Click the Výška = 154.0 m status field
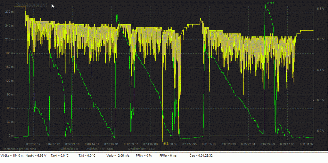328x163 pixels. click(12, 156)
